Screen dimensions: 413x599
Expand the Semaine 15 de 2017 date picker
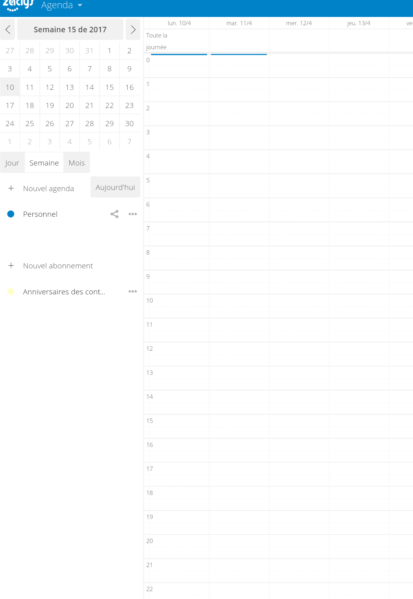pyautogui.click(x=70, y=30)
